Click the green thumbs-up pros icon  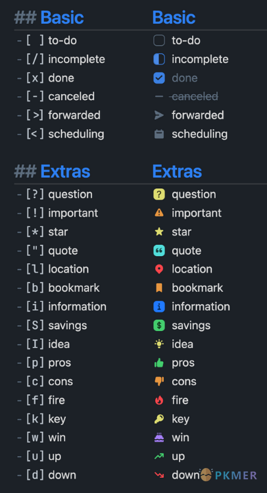click(159, 363)
